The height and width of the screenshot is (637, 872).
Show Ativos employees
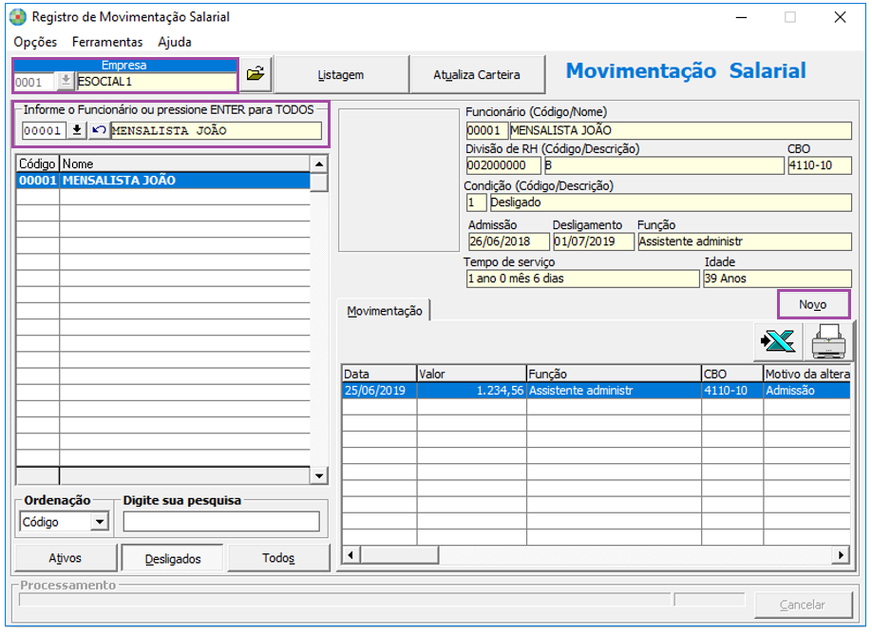pyautogui.click(x=65, y=558)
